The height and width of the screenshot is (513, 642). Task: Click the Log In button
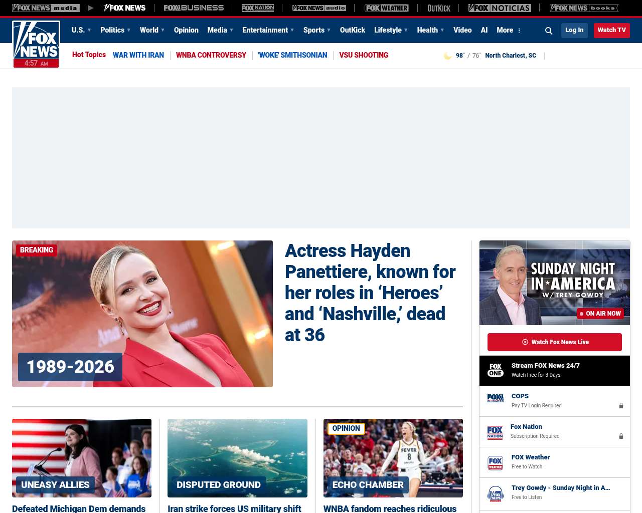coord(574,30)
